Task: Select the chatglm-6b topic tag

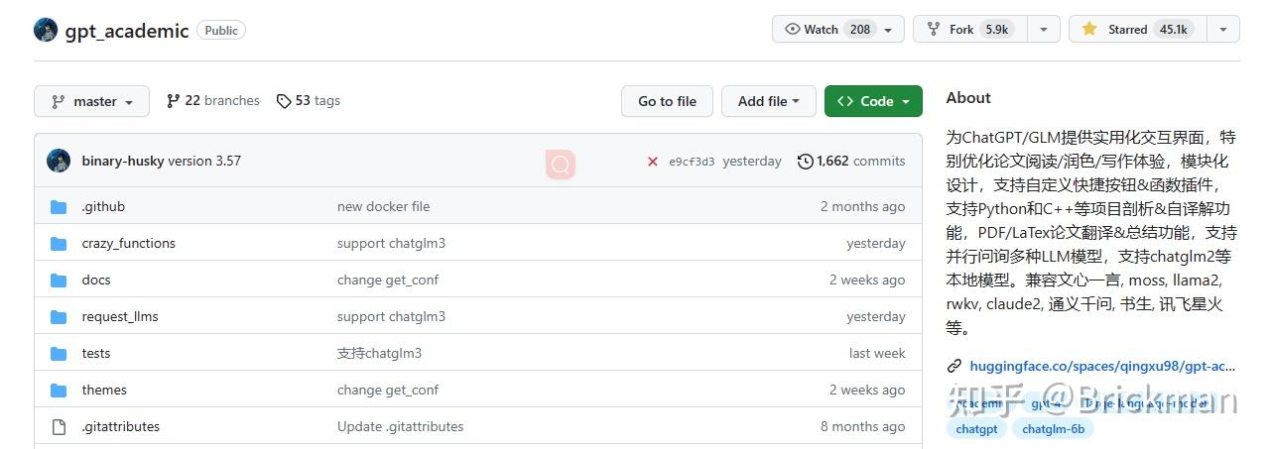Action: 1054,429
